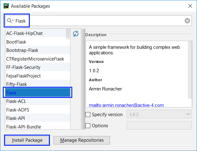The height and width of the screenshot is (151, 197).
Task: Click the reload package list icon
Action: point(76,34)
